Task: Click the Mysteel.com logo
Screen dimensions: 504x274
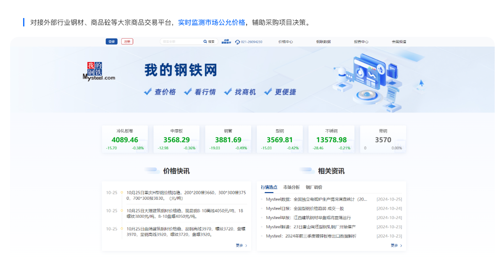Action: [99, 71]
